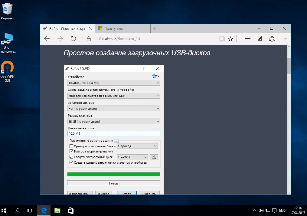Minimize the Rufus dialog window

click(x=132, y=69)
